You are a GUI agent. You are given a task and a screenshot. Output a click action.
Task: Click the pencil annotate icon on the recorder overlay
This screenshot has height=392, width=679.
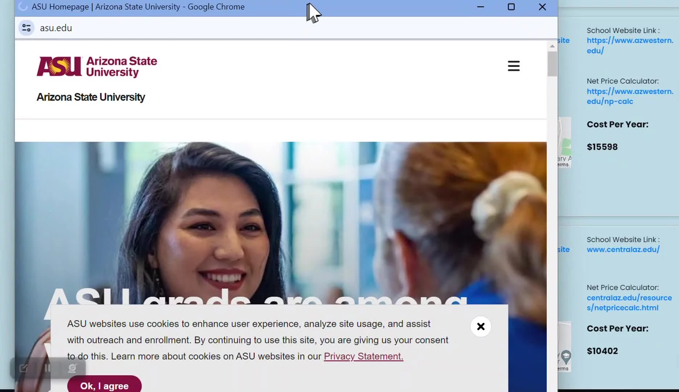pos(24,368)
